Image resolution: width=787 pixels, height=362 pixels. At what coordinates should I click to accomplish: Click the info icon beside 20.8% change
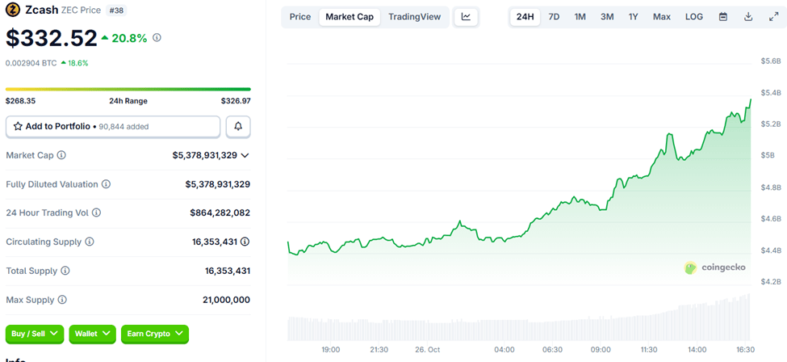pyautogui.click(x=157, y=37)
